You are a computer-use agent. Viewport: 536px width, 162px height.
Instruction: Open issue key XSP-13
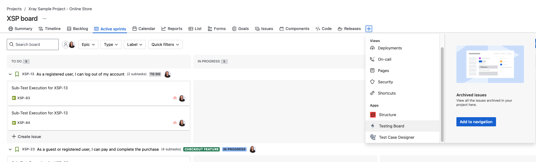[28, 74]
